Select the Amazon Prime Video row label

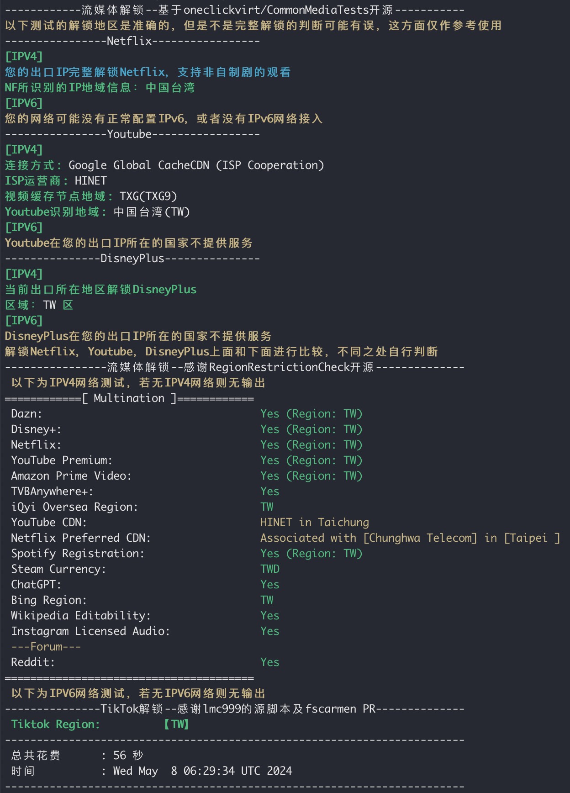coord(71,476)
